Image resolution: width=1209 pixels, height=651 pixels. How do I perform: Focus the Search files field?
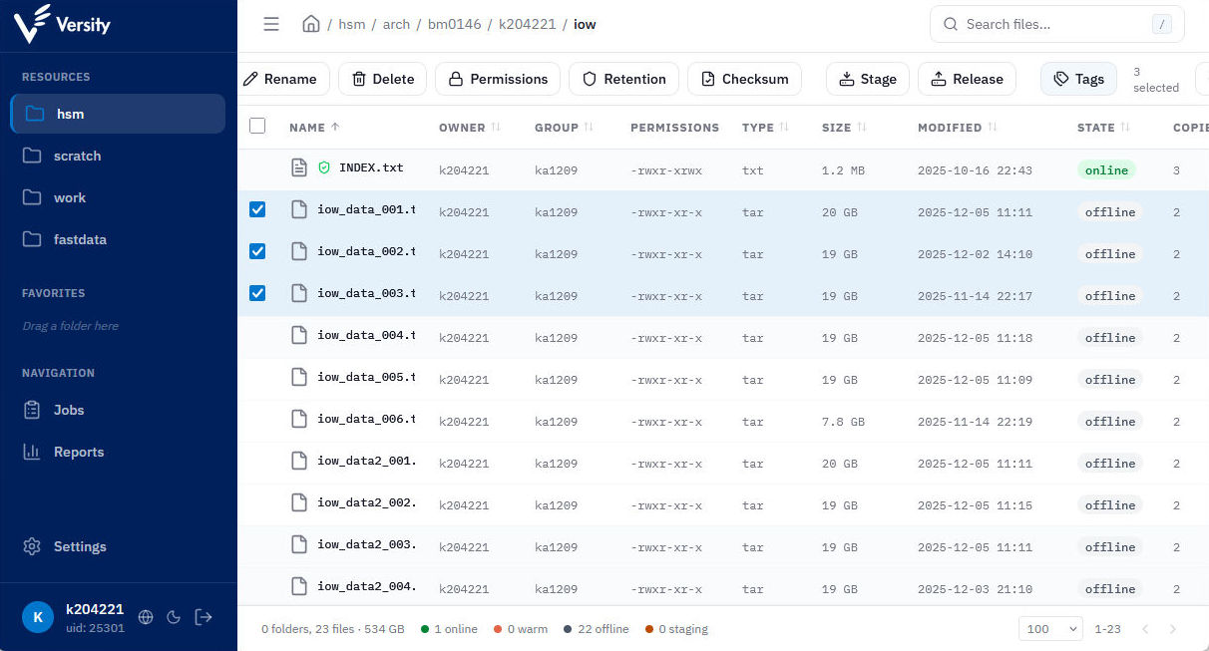pyautogui.click(x=1056, y=24)
